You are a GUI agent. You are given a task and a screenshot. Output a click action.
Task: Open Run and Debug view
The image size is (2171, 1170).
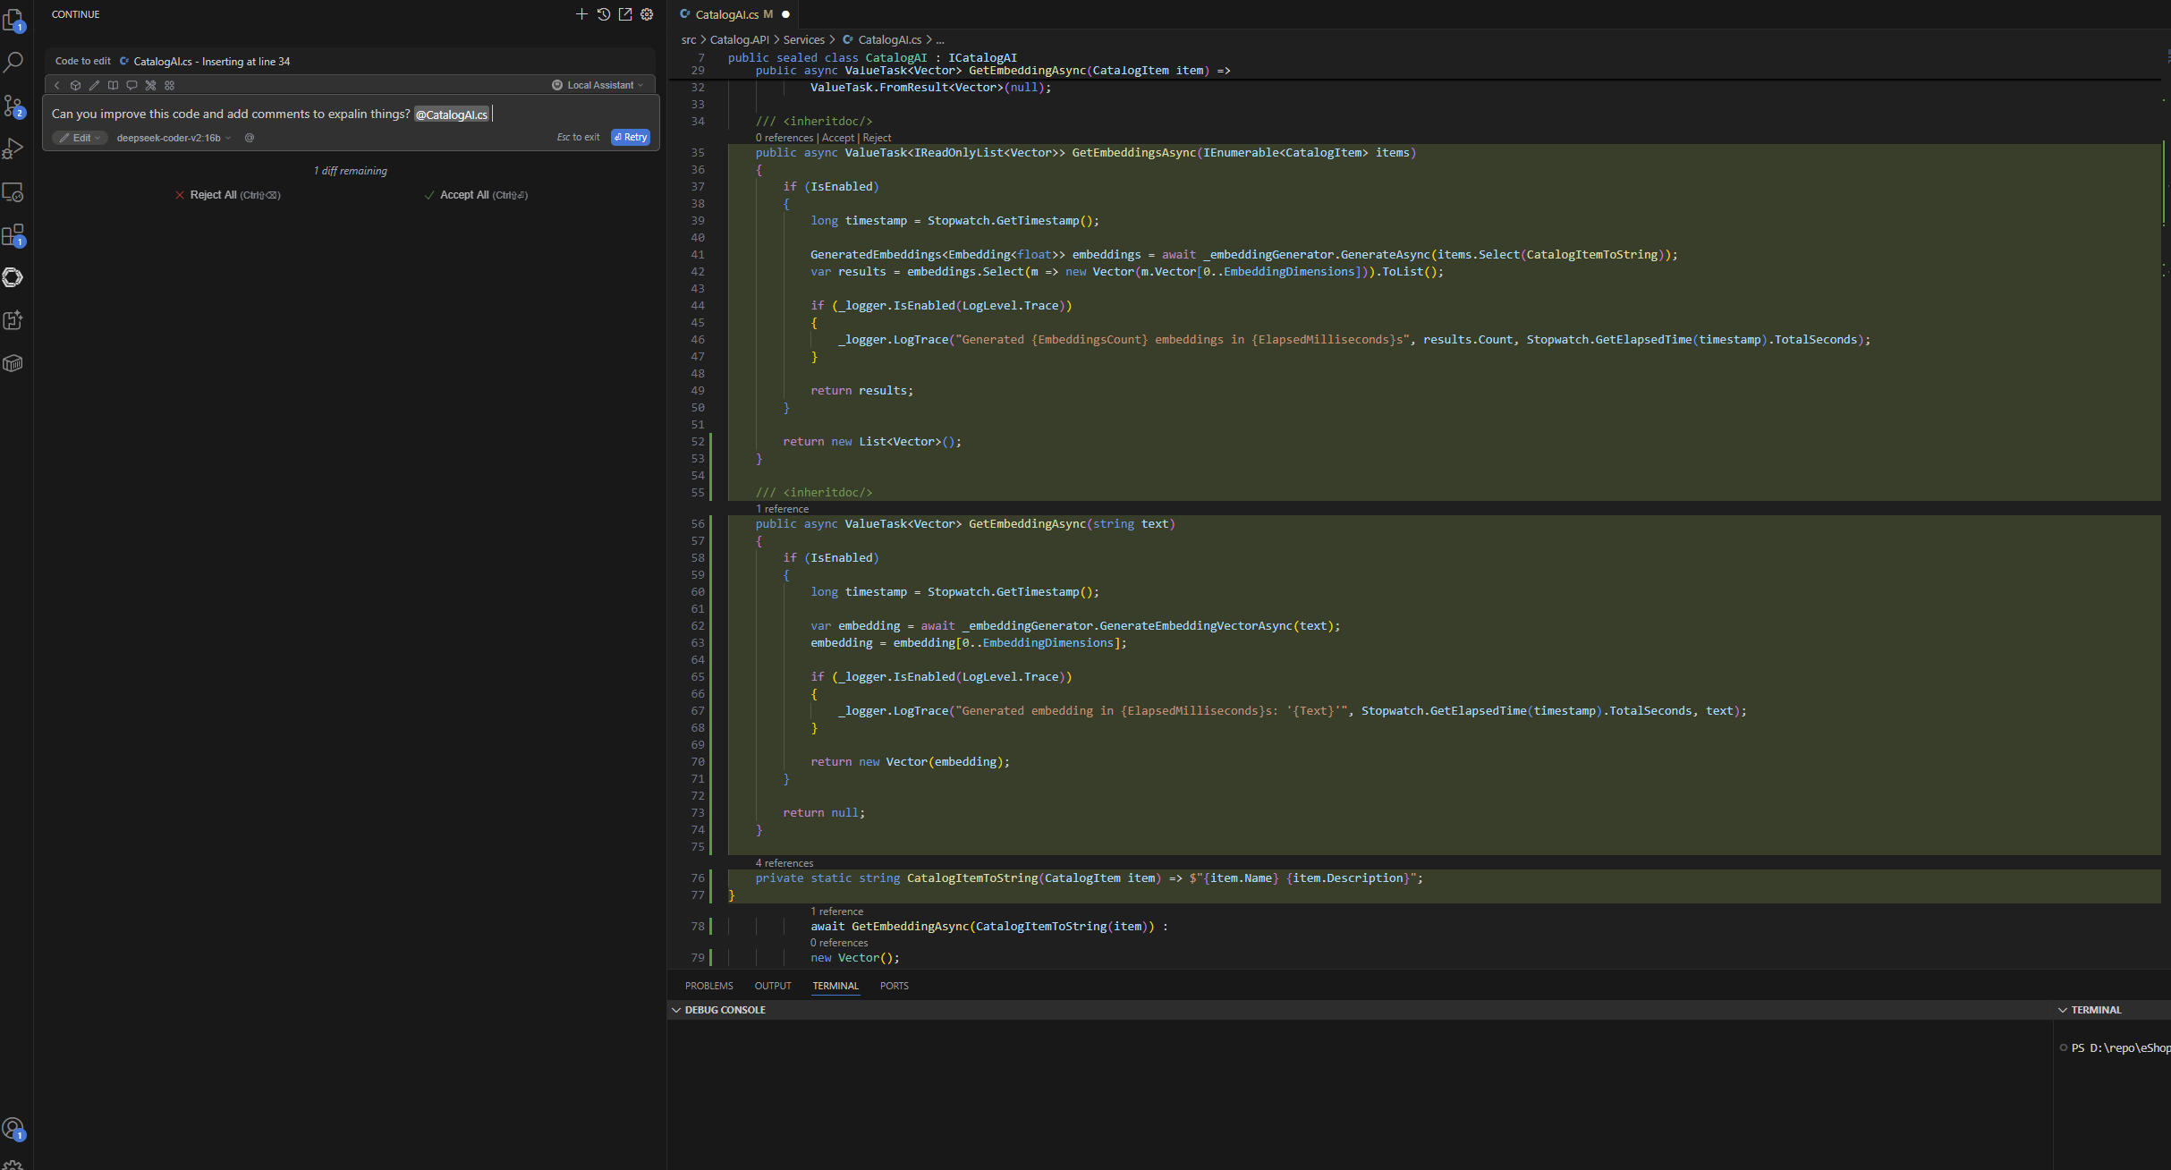tap(13, 148)
